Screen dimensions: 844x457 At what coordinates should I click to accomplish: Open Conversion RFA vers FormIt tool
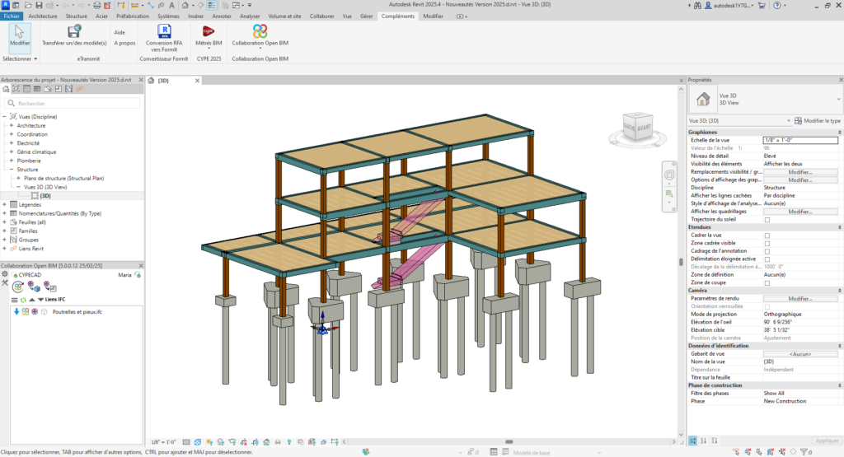pos(164,32)
